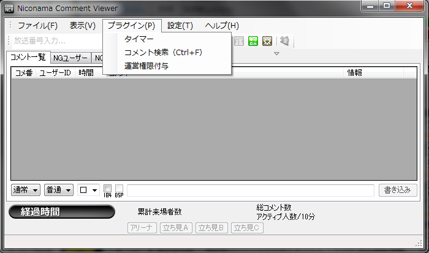The height and width of the screenshot is (253, 429).
Task: Open the 設定(T) menu
Action: tap(180, 26)
